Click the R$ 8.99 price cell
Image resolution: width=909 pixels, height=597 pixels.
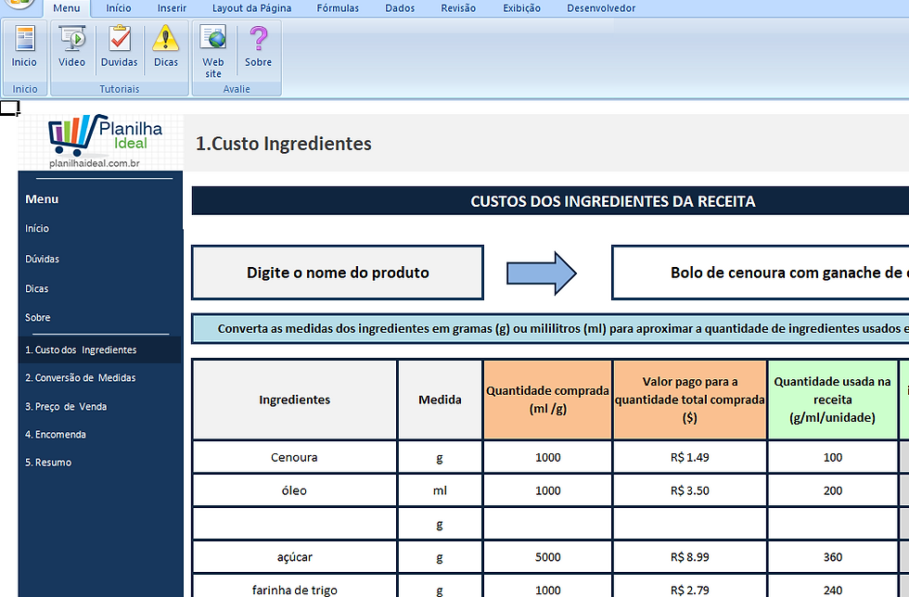tap(690, 557)
